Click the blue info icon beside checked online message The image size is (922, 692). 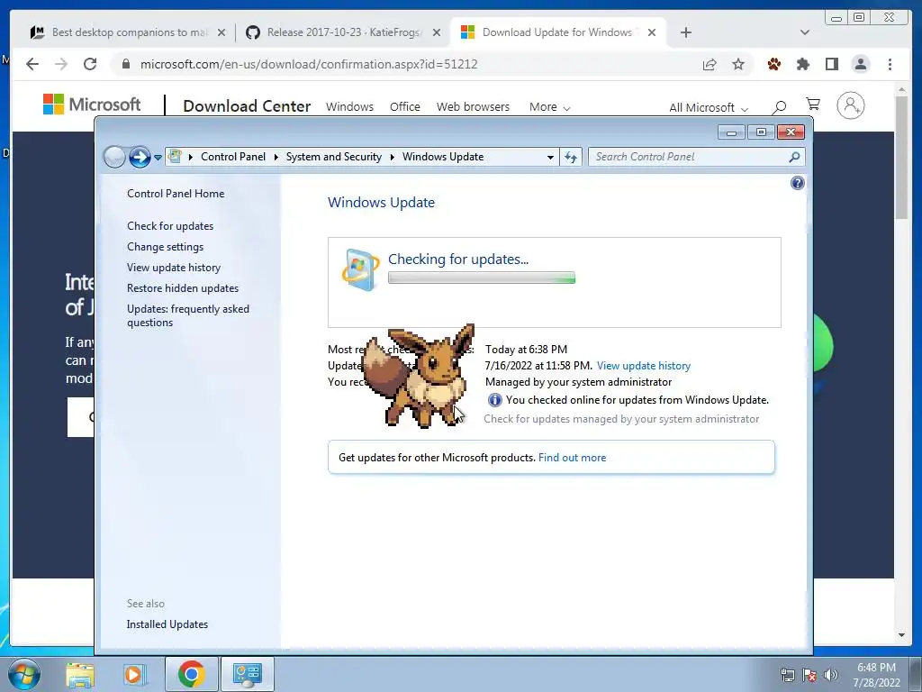point(494,400)
